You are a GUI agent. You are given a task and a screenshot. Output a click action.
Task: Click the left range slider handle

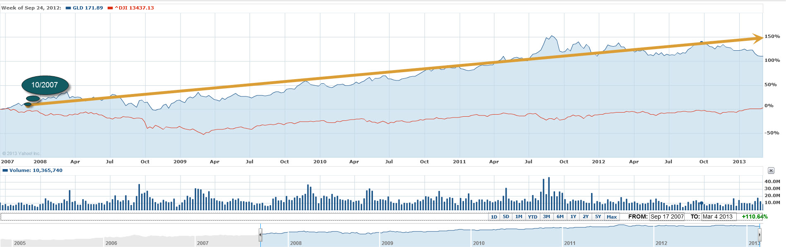(260, 235)
